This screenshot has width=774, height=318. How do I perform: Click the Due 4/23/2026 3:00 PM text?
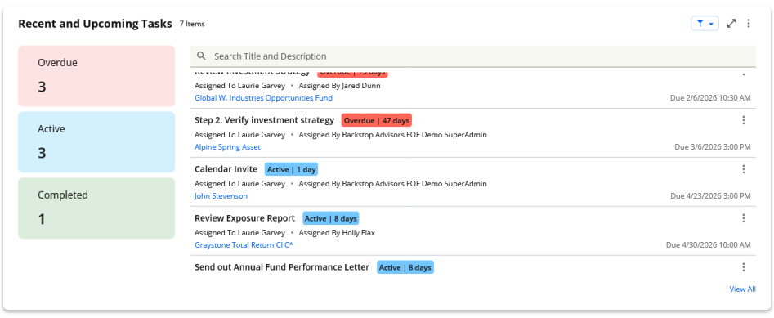point(710,196)
